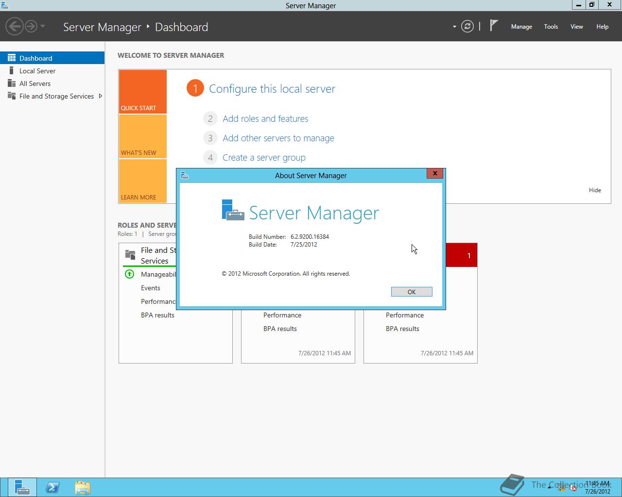Open File Explorer from taskbar

click(83, 487)
